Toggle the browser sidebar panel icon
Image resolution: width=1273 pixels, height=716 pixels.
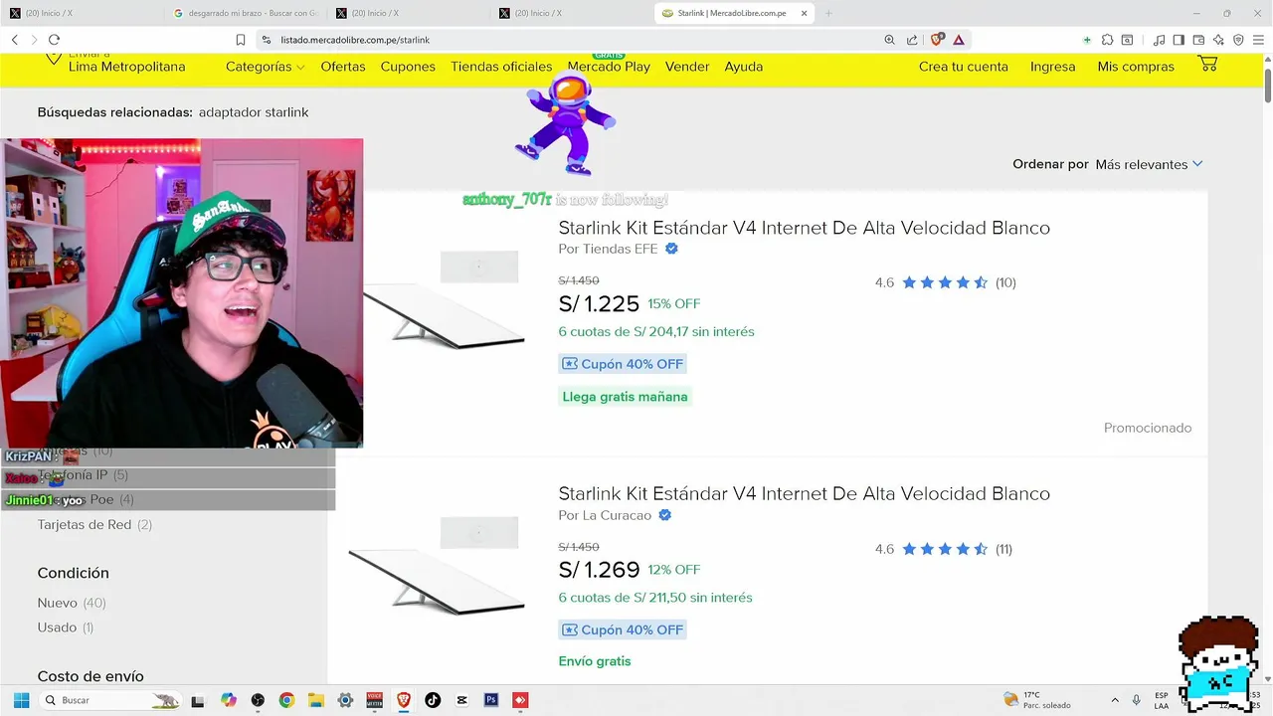pyautogui.click(x=1179, y=40)
